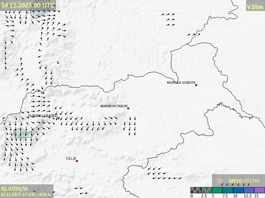Screen dimensions: 265x198
Task: Click the purple 15 legend color box
Action: click(260, 191)
